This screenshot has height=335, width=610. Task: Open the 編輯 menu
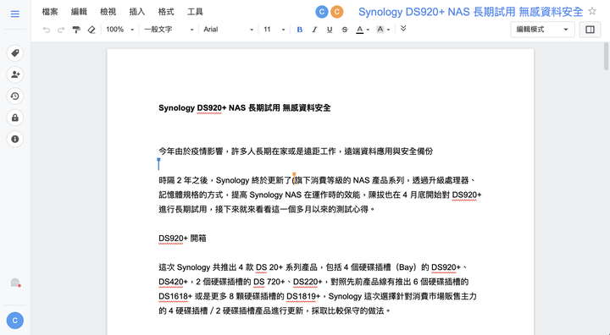[x=79, y=12]
